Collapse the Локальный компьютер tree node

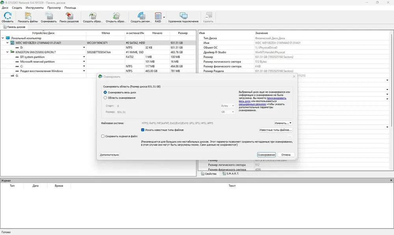coord(3,38)
